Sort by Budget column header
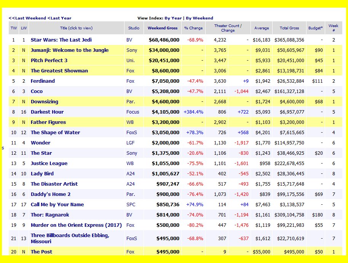Image resolution: width=348 pixels, height=263 pixels. 316,28
